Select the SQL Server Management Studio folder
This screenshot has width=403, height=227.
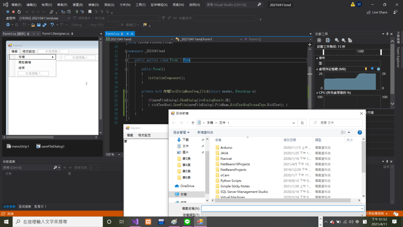(244, 192)
